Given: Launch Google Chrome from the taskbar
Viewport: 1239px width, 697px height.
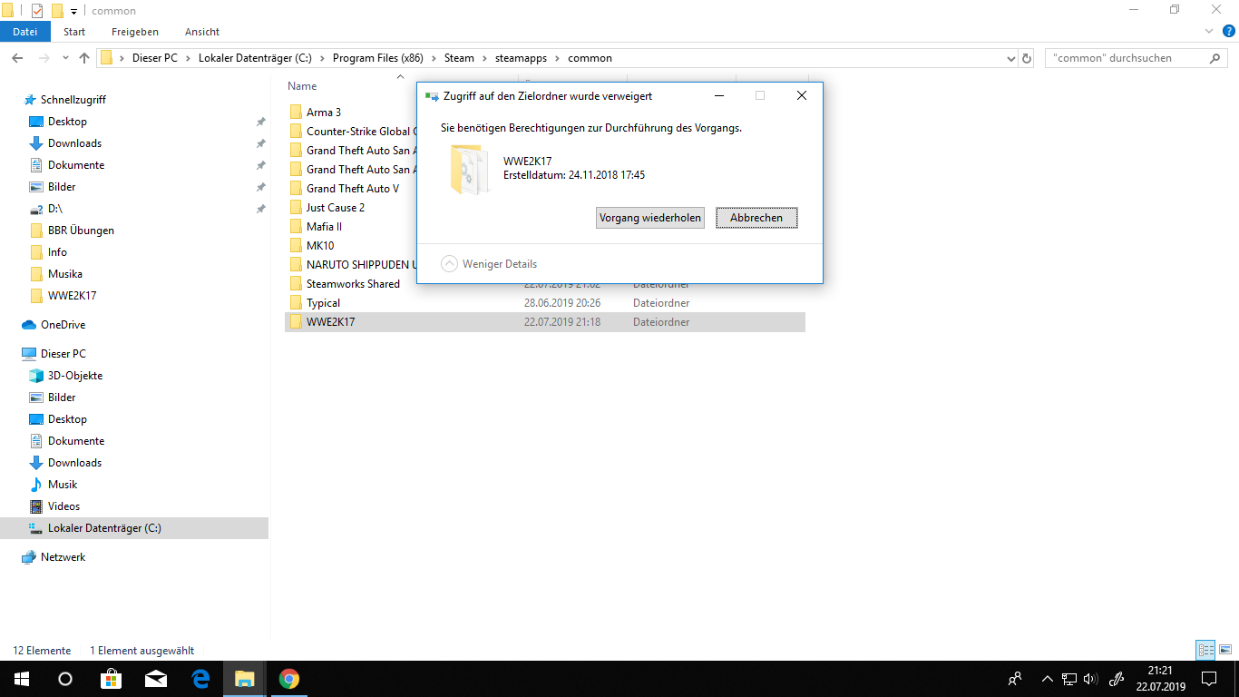Looking at the screenshot, I should (x=289, y=679).
